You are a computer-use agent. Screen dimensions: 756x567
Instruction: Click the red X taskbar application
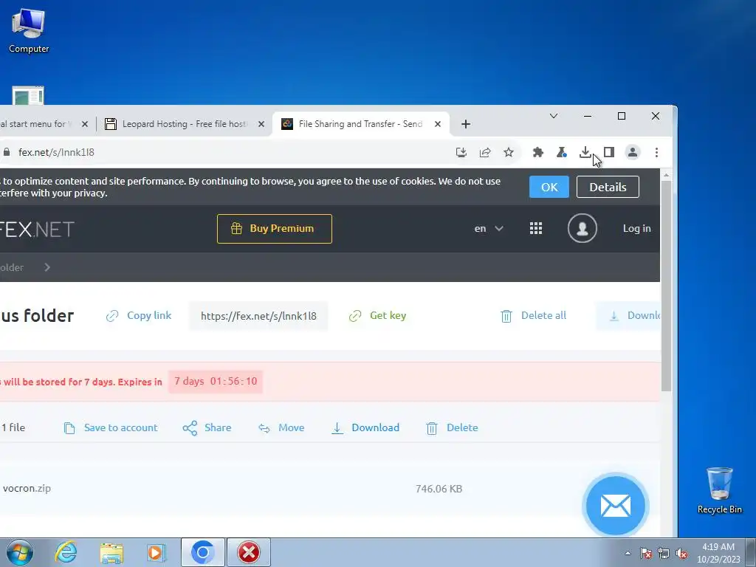(x=249, y=552)
